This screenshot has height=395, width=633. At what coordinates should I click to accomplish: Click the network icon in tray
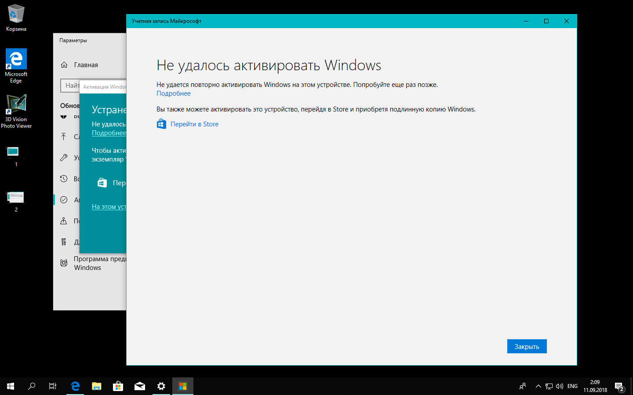(x=549, y=386)
